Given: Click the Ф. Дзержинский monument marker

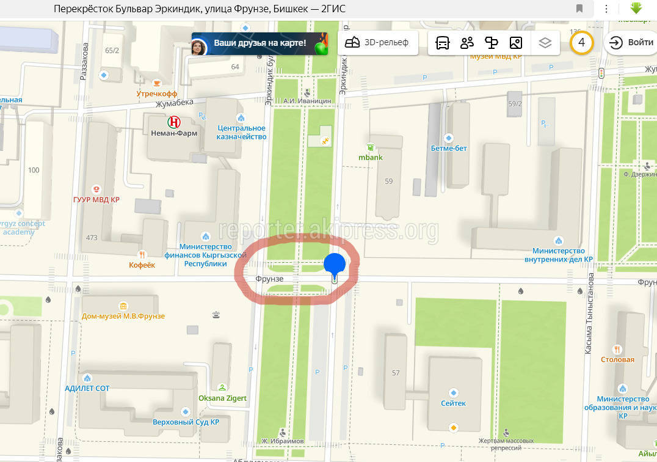Looking at the screenshot, I should point(648,166).
